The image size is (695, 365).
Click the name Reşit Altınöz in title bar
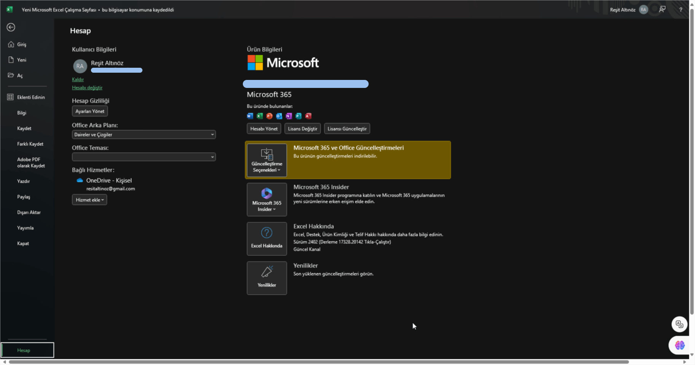coord(623,10)
